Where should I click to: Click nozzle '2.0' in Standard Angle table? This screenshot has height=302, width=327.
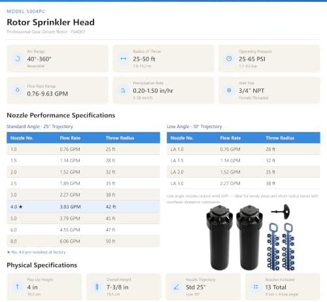pos(14,172)
